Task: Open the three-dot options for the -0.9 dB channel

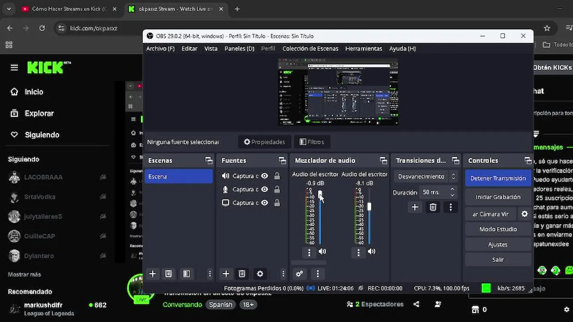Action: coord(309,253)
